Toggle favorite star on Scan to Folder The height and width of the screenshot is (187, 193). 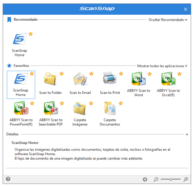pos(62,74)
